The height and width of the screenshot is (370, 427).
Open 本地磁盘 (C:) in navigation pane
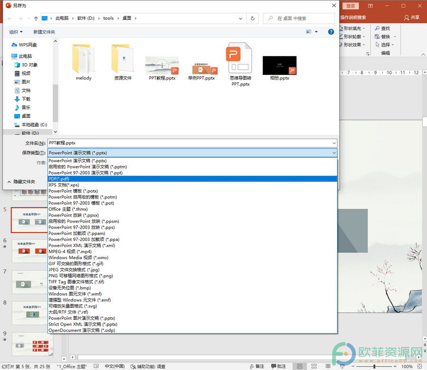30,125
